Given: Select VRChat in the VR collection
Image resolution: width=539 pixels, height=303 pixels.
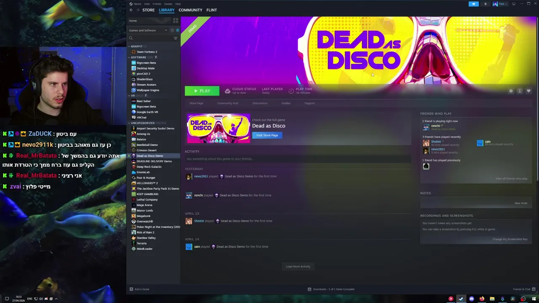Looking at the screenshot, I should pyautogui.click(x=141, y=117).
